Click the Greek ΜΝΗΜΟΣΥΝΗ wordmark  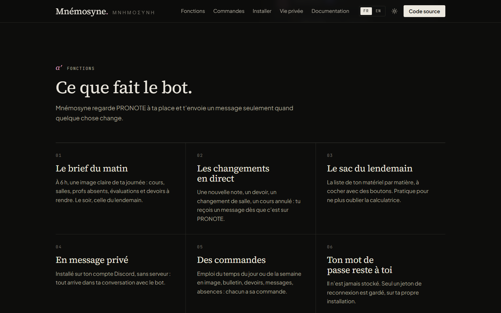point(134,13)
